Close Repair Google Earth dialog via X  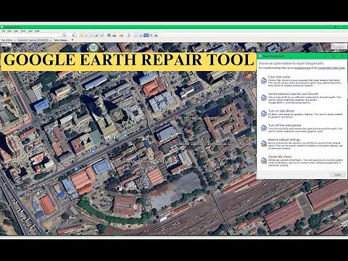click(x=343, y=56)
